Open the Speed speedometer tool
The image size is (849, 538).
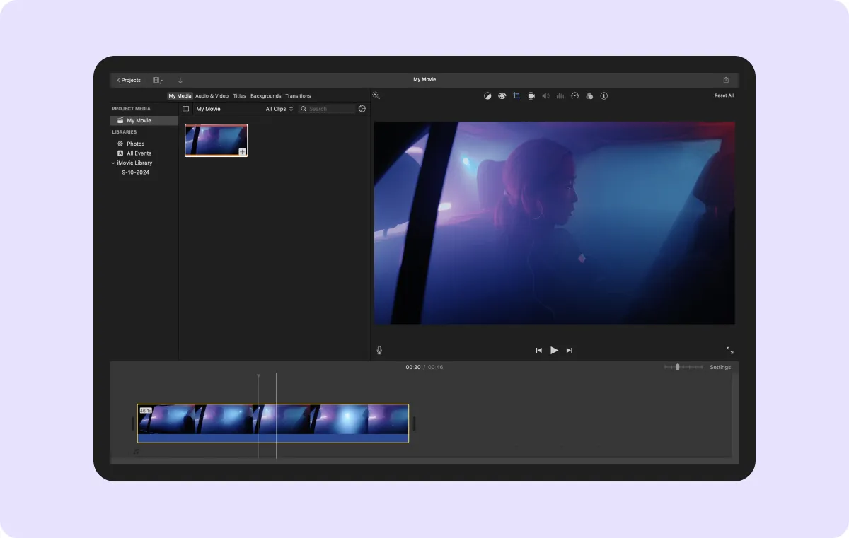(574, 95)
